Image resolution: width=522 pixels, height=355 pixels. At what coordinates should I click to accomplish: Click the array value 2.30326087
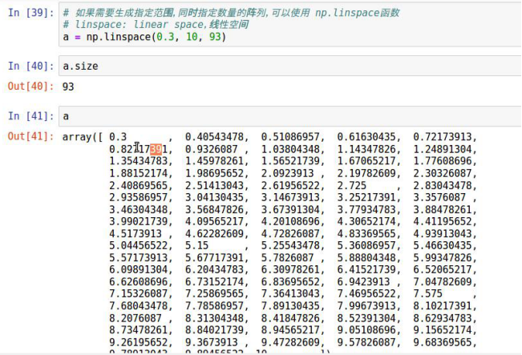[x=443, y=173]
